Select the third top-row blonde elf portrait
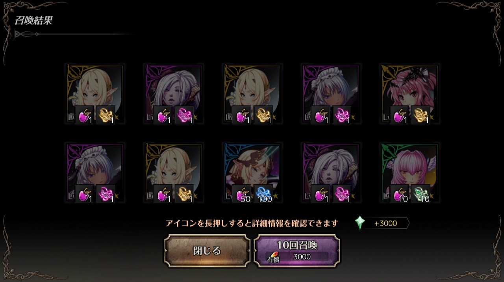Viewport: 504px width, 282px height. pyautogui.click(x=252, y=94)
